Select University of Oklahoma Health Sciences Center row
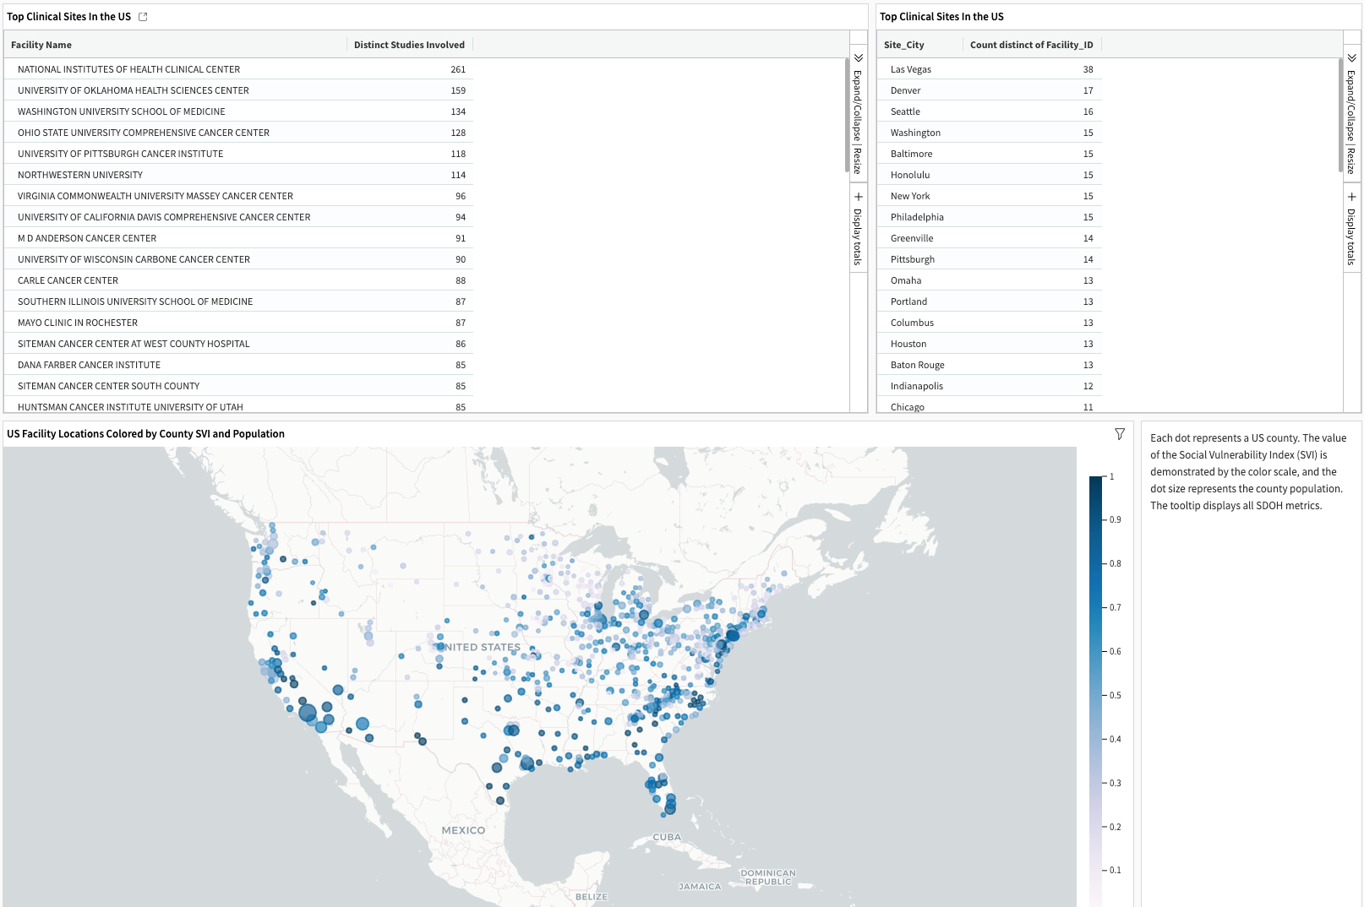The image size is (1364, 907). [x=238, y=90]
